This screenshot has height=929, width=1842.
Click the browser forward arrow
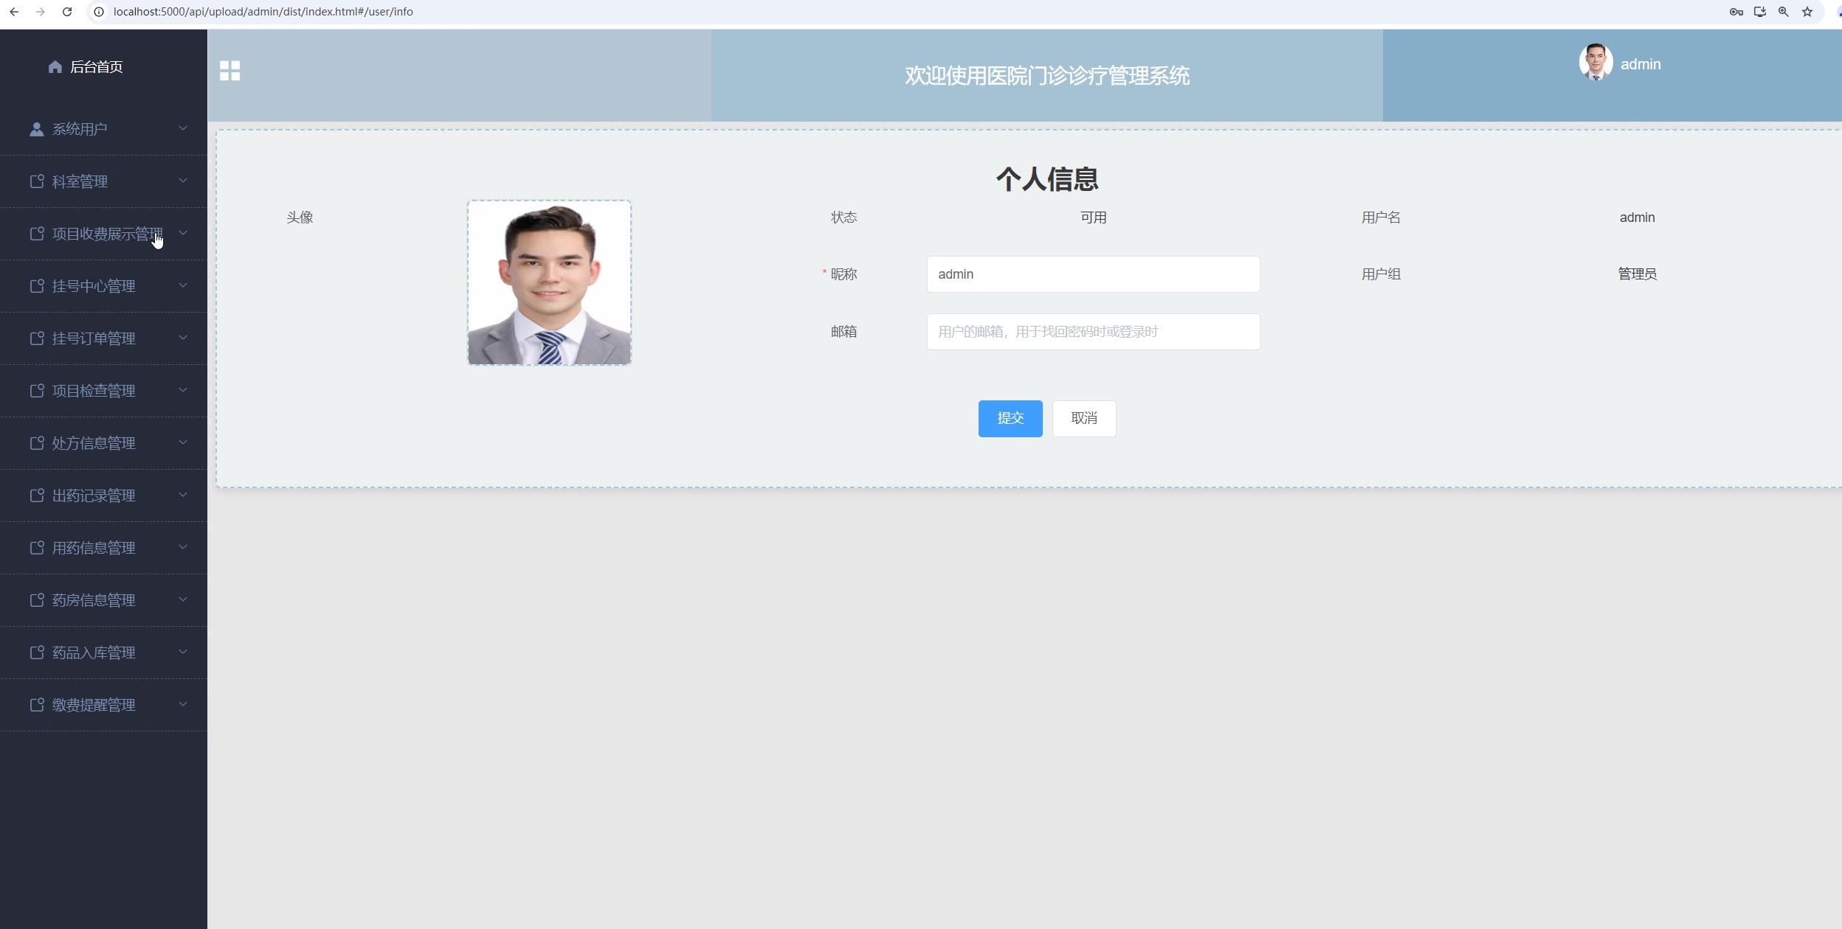point(41,12)
